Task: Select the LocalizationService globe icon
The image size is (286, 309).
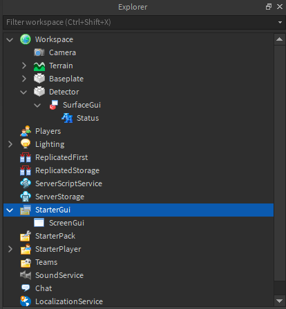Action: tap(26, 301)
